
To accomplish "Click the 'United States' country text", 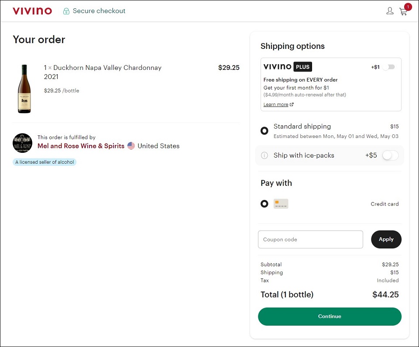I will pyautogui.click(x=158, y=146).
